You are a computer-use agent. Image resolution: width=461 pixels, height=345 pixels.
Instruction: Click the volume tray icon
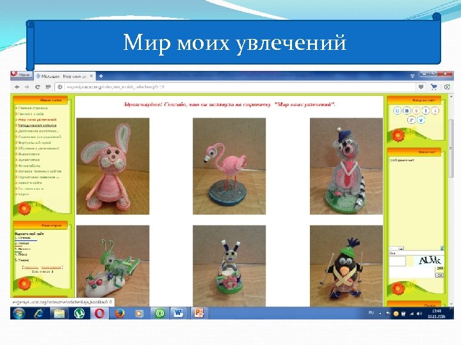419,314
